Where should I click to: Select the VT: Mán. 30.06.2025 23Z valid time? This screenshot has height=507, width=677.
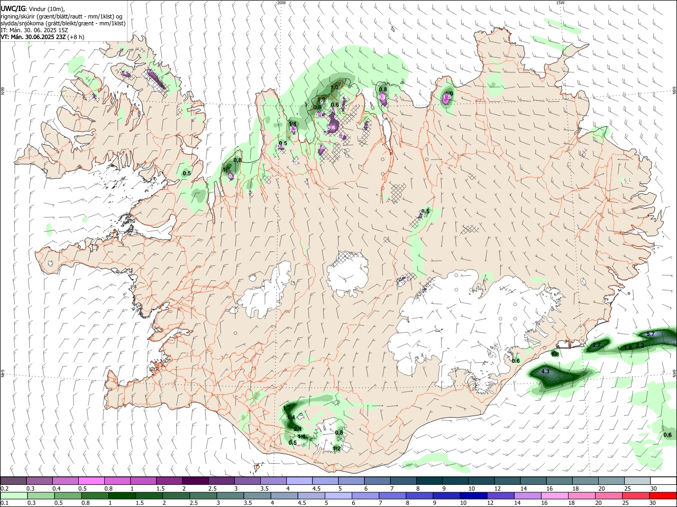33,37
